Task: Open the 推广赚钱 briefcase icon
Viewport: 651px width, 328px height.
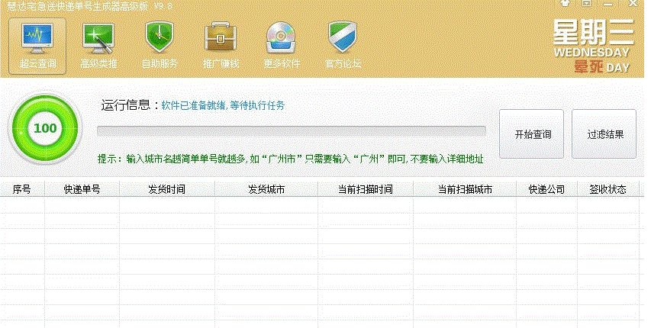Action: tap(221, 46)
